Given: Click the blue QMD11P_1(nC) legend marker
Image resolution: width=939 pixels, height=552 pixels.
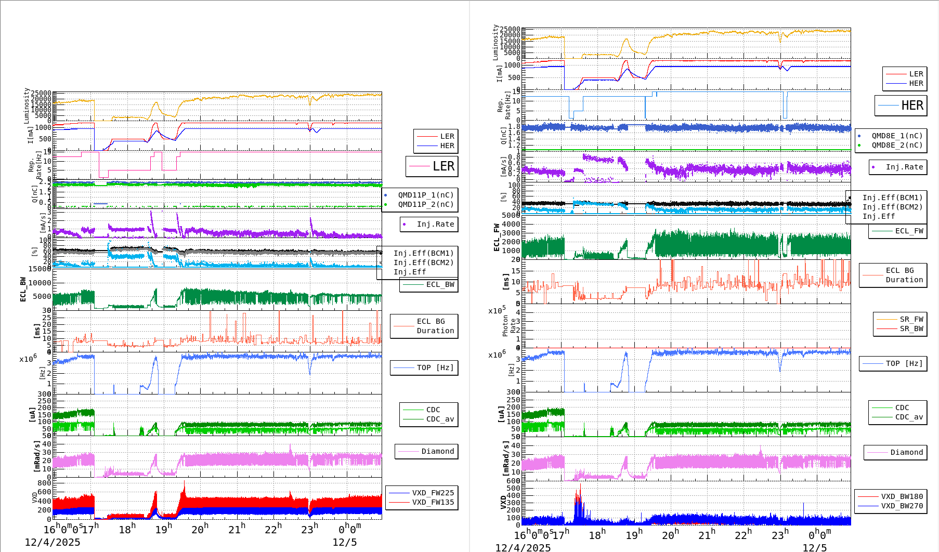Looking at the screenshot, I should tap(385, 195).
